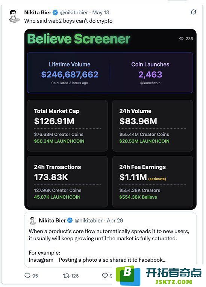Click the retweet arrows icon
This screenshot has height=287, width=206.
[x=66, y=276]
